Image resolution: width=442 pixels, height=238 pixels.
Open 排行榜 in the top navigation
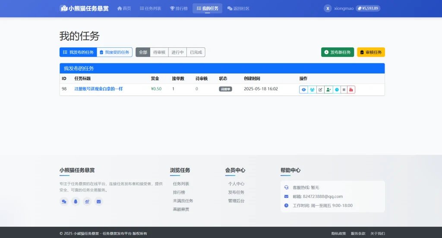tap(179, 8)
